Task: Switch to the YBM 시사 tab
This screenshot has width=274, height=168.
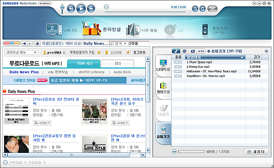Action: 84,64
